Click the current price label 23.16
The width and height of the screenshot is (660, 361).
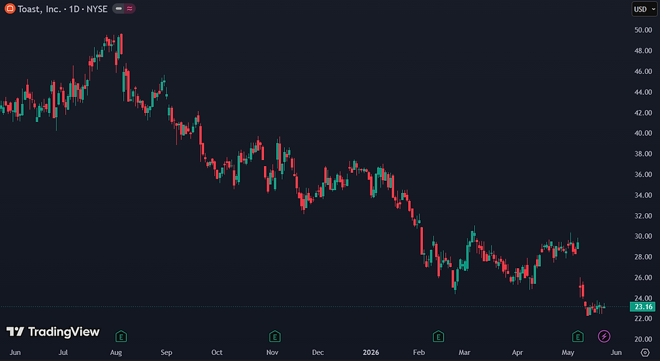click(642, 307)
